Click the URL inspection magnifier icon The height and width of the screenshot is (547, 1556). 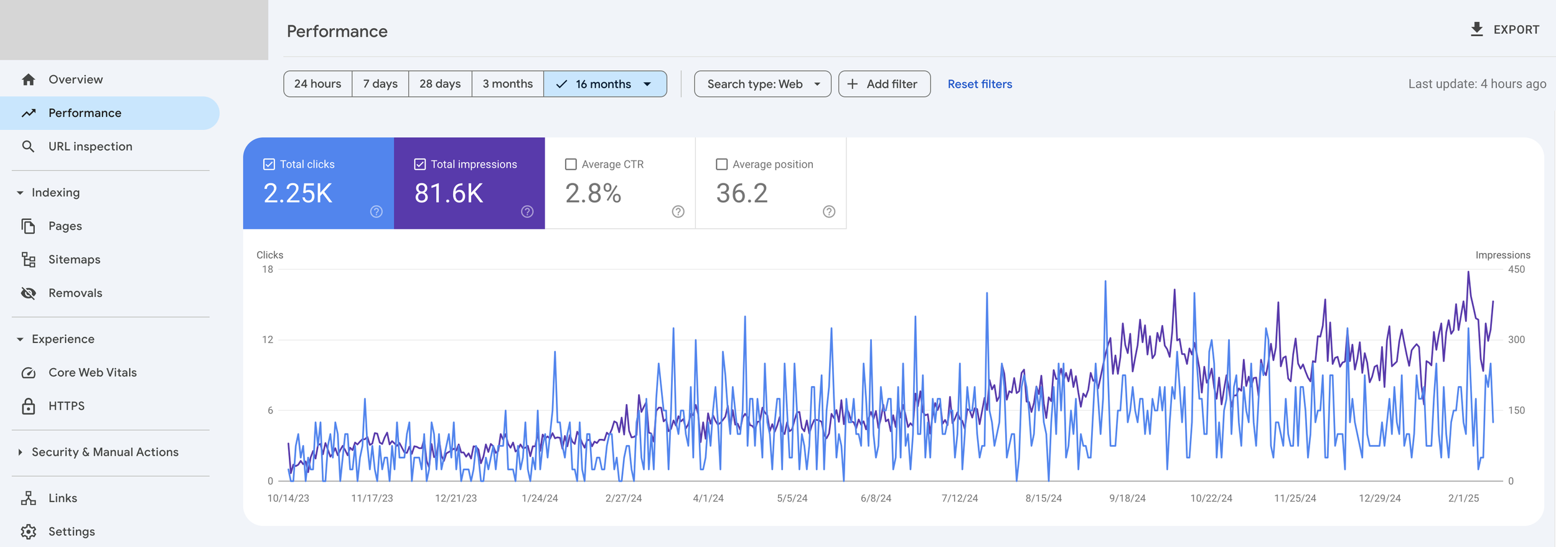pyautogui.click(x=28, y=147)
